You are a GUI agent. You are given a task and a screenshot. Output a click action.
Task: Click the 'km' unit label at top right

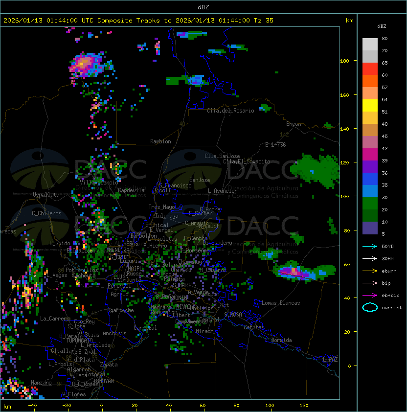[x=349, y=21]
